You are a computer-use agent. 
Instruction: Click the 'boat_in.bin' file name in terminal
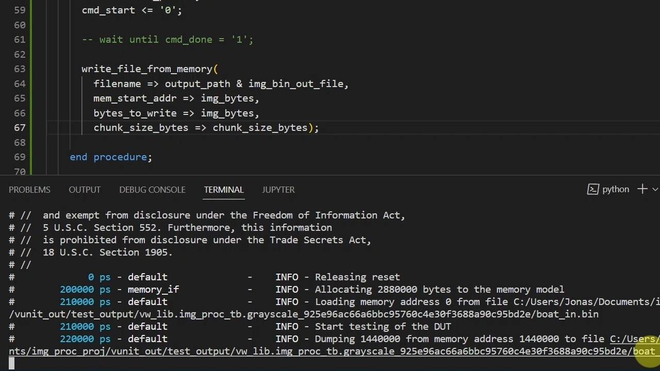(x=568, y=314)
